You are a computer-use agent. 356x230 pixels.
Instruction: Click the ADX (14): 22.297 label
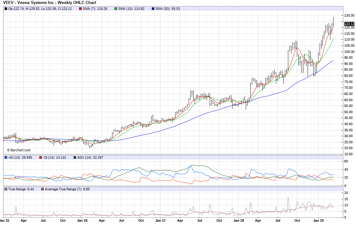click(x=90, y=157)
